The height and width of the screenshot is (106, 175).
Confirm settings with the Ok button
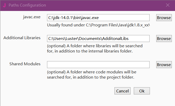[x=142, y=91]
